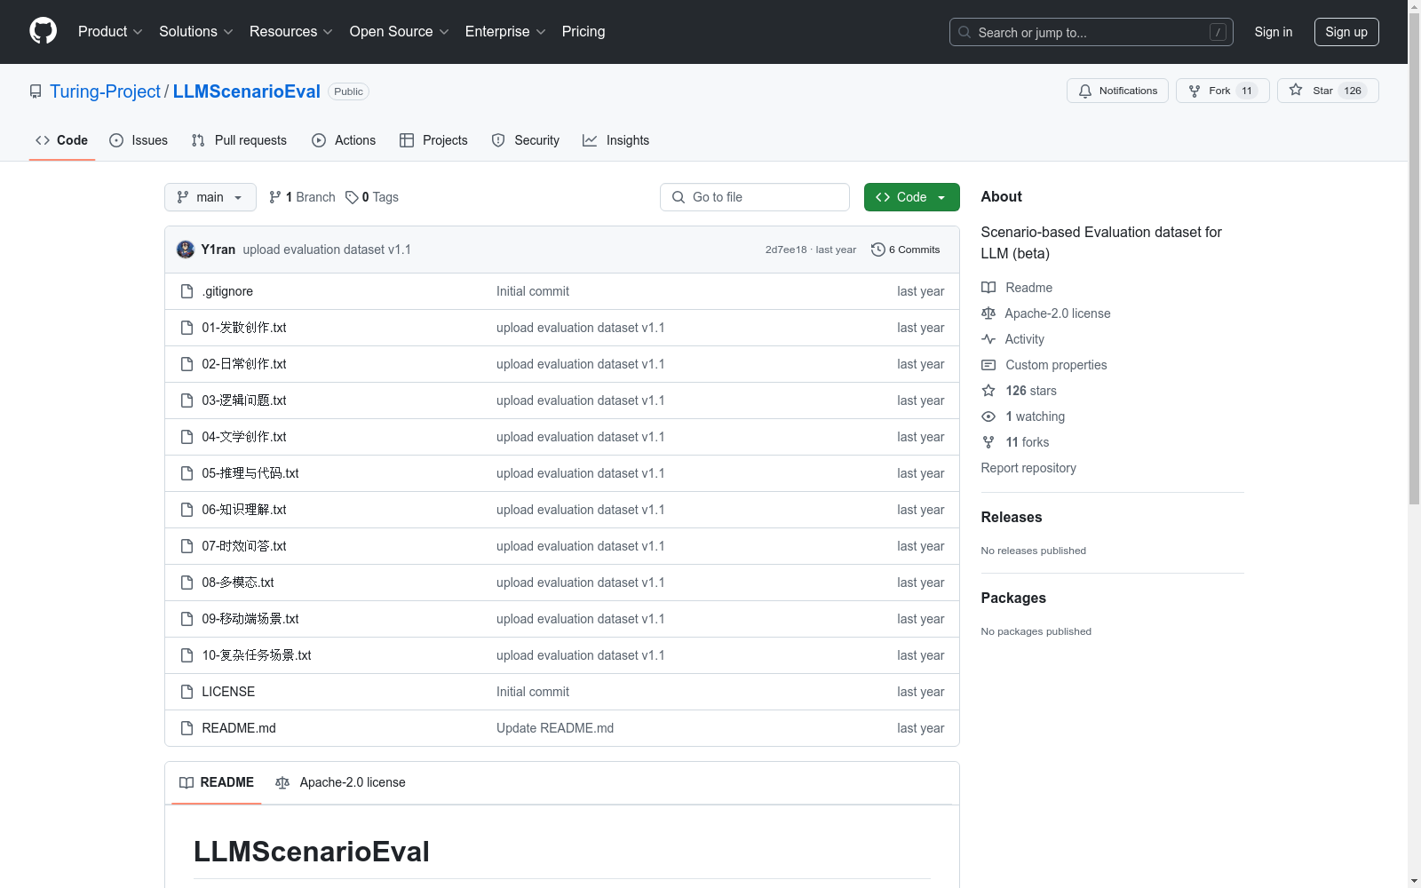Viewport: 1421px width, 888px height.
Task: View the 6 Commits history
Action: [906, 250]
